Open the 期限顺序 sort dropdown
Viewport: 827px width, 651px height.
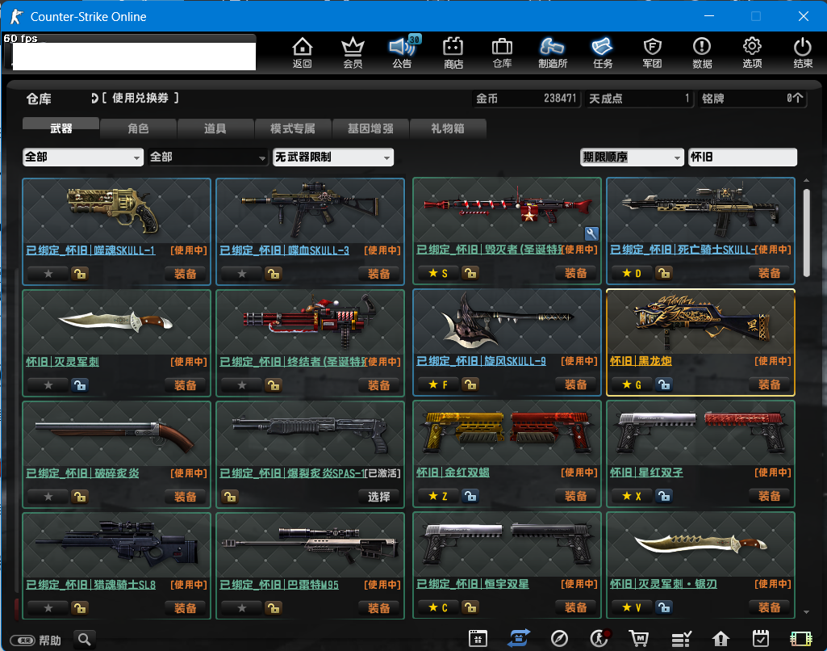point(632,157)
